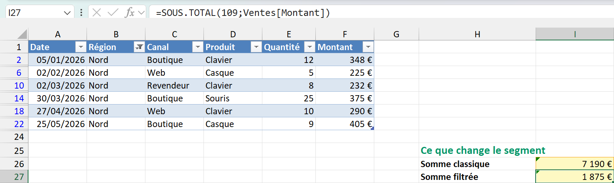Open the active Région filter button

(139, 47)
